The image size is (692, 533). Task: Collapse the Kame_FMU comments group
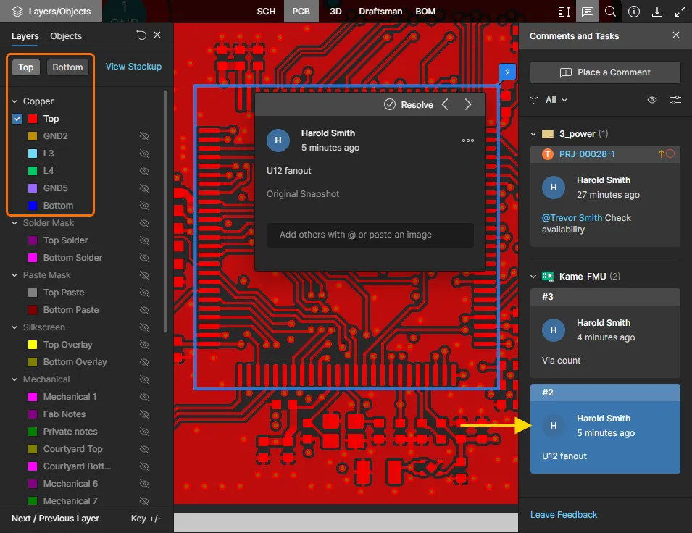coord(534,277)
